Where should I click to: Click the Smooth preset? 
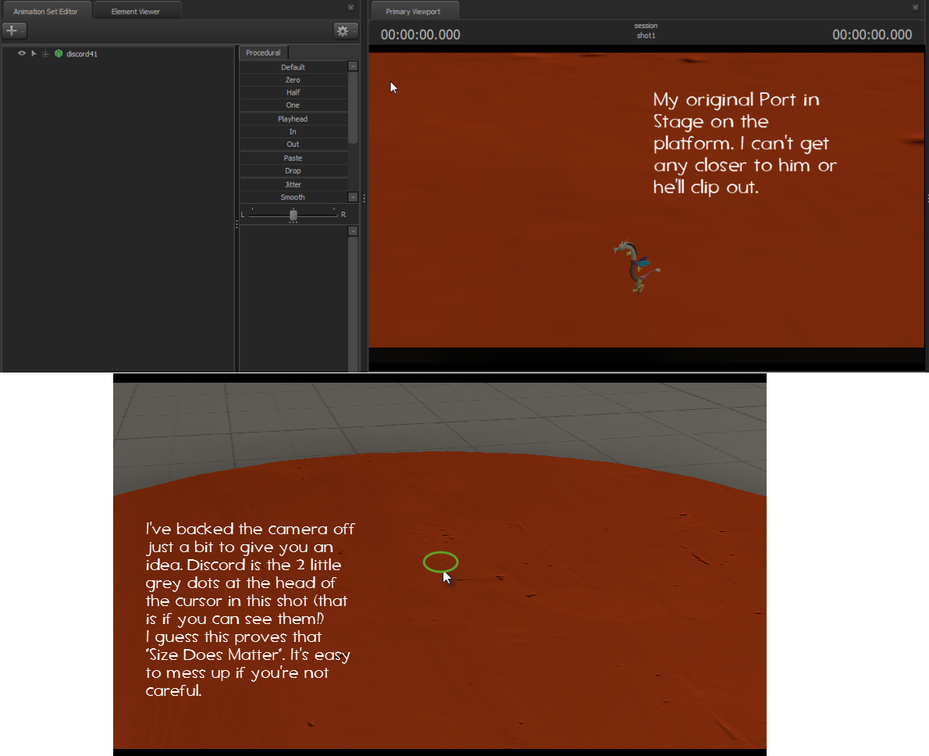tap(294, 197)
